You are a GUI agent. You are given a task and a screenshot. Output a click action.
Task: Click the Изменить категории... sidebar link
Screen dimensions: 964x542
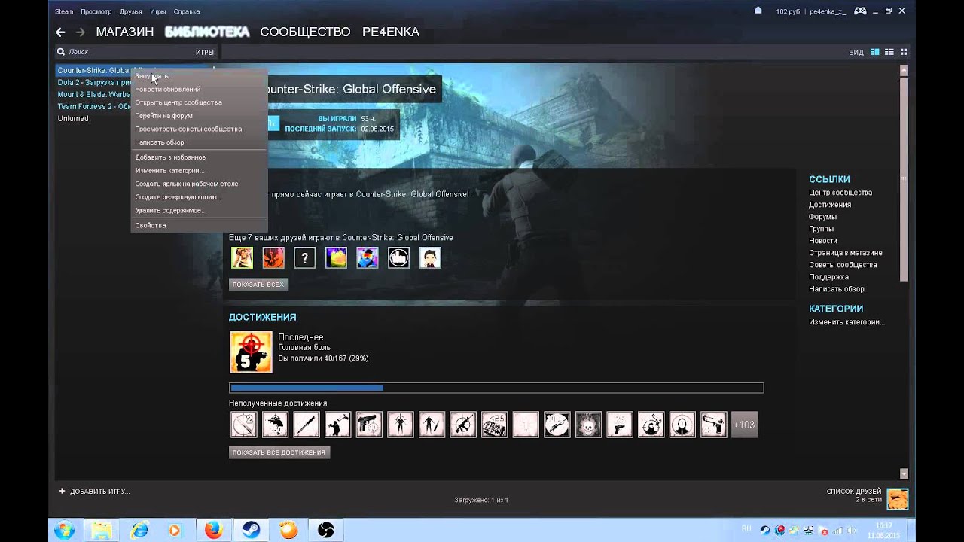pyautogui.click(x=847, y=322)
